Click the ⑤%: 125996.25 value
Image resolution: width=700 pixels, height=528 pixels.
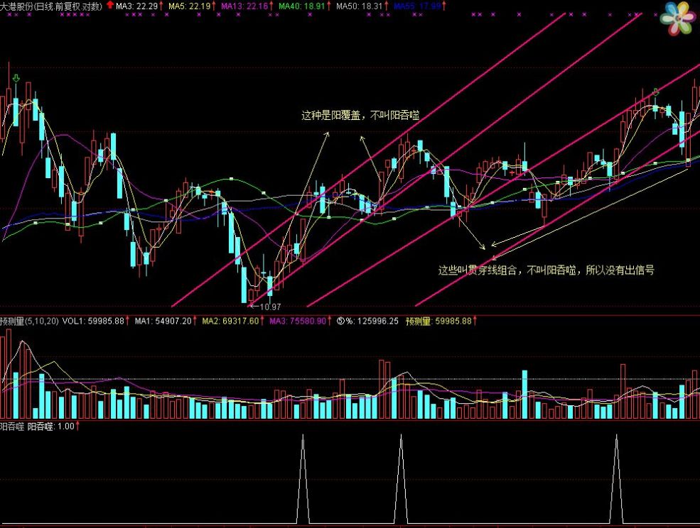367,321
